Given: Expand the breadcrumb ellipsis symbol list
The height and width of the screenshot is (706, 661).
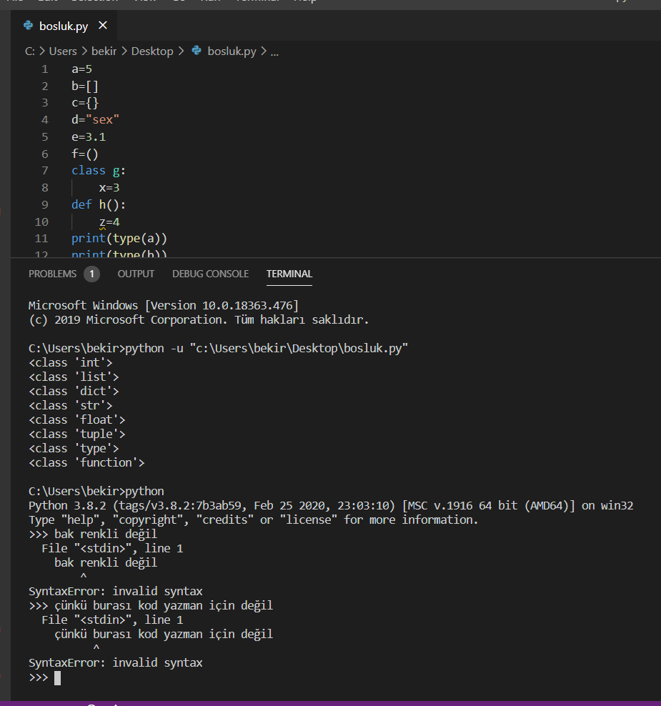Looking at the screenshot, I should 274,51.
